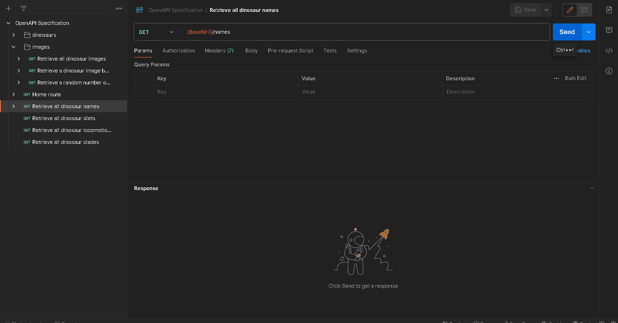The image size is (618, 323).
Task: Collapse the Response panel chevron
Action: 592,188
